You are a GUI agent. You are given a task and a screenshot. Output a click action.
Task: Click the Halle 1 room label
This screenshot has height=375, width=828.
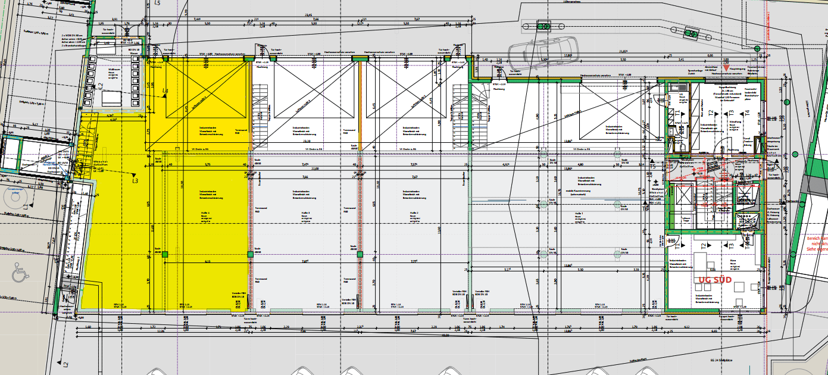click(x=578, y=214)
